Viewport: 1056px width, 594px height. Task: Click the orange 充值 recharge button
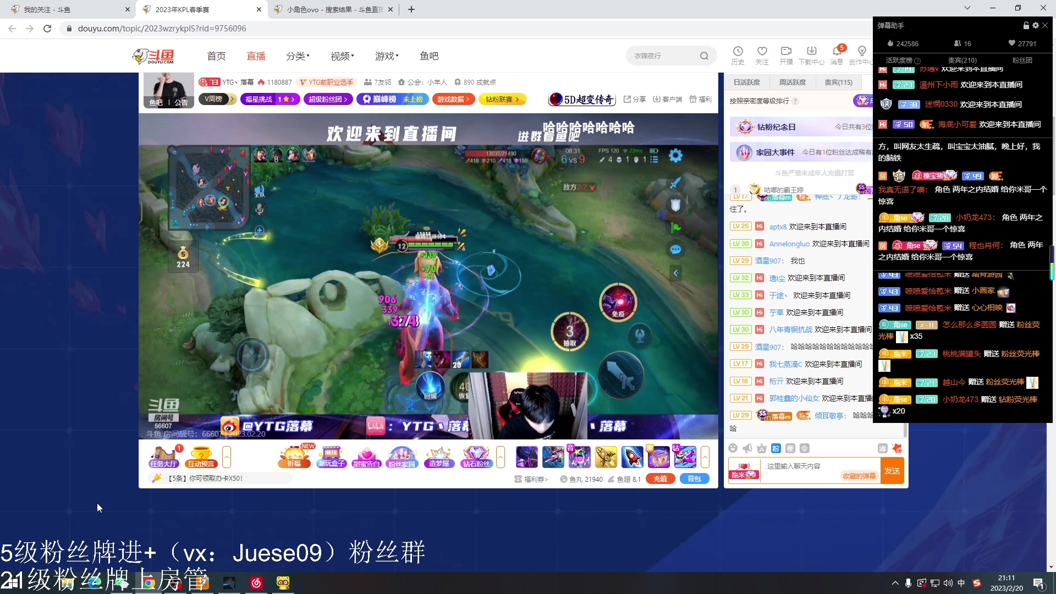point(660,479)
